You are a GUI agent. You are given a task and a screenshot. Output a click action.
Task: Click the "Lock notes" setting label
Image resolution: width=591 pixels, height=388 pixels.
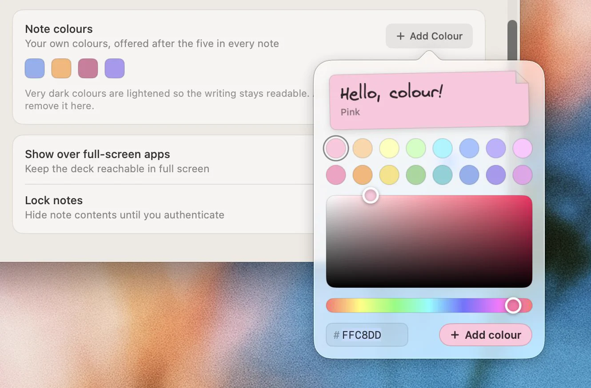[x=54, y=201]
